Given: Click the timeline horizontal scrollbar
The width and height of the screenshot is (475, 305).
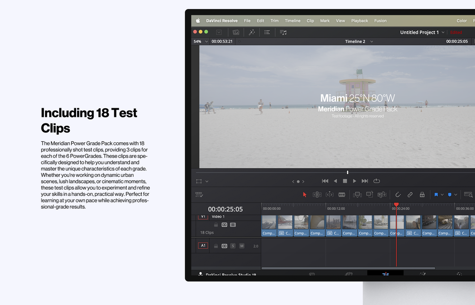Looking at the screenshot, I should pos(348,268).
